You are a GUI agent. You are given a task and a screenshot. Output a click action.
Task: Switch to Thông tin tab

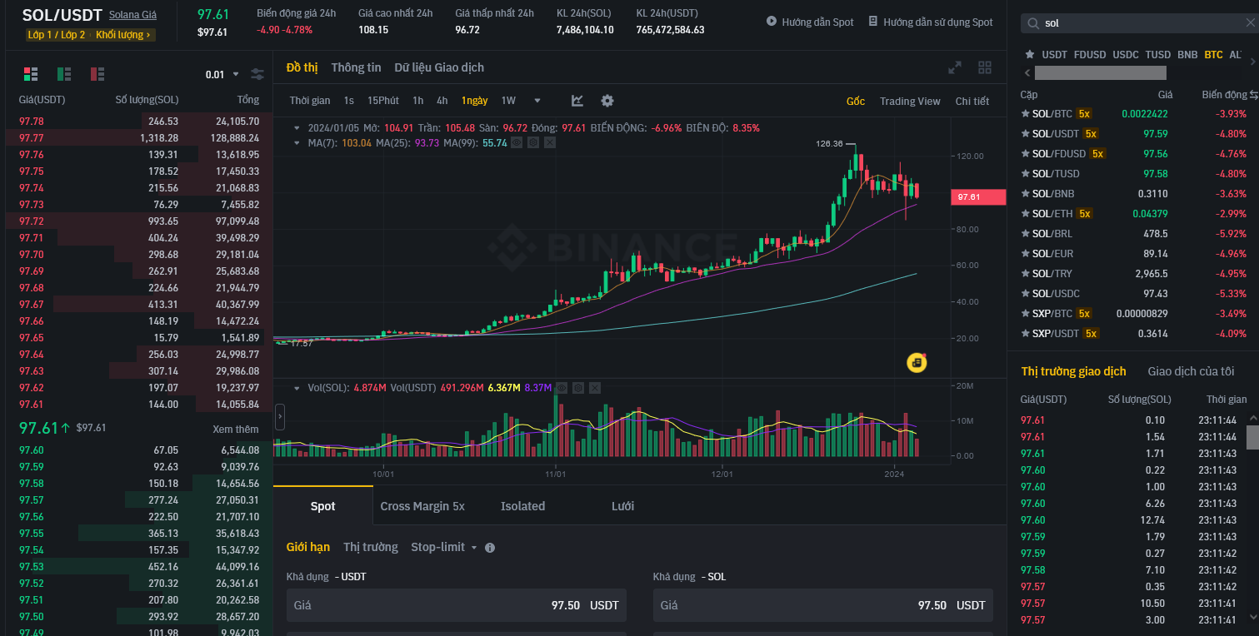click(x=356, y=67)
